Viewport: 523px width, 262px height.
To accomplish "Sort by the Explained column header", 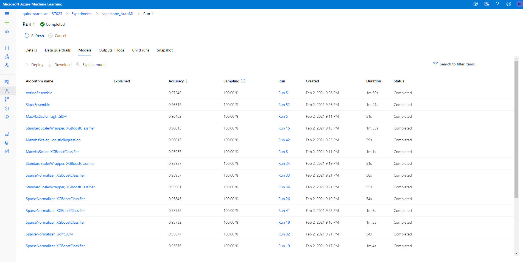I will tap(122, 81).
